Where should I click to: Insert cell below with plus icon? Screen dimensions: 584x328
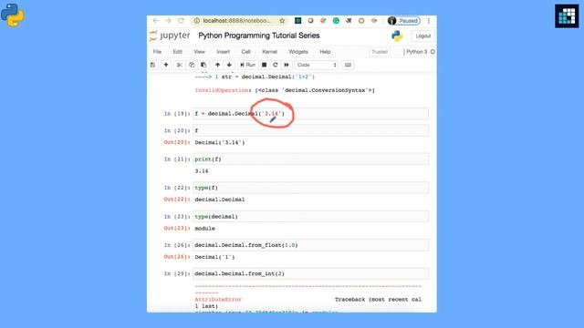166,65
